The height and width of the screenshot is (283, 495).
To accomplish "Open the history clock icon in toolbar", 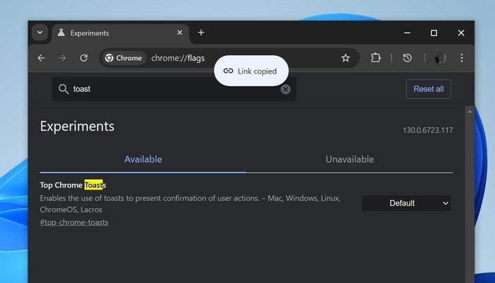I will [x=407, y=58].
